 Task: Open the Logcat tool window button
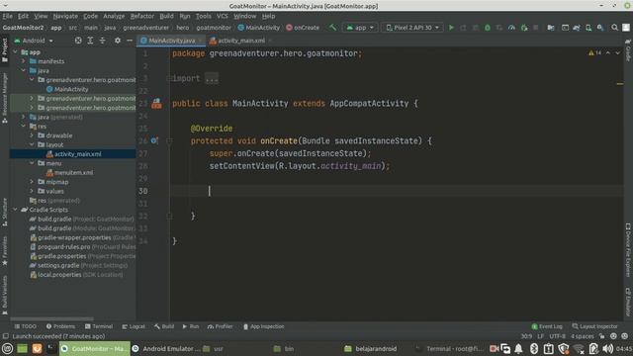(134, 326)
